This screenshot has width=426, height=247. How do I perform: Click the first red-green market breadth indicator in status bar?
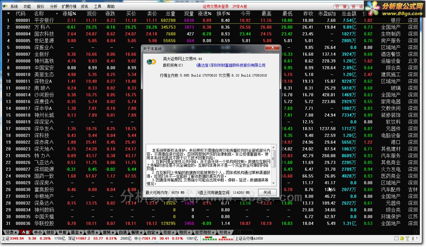[x=210, y=238]
